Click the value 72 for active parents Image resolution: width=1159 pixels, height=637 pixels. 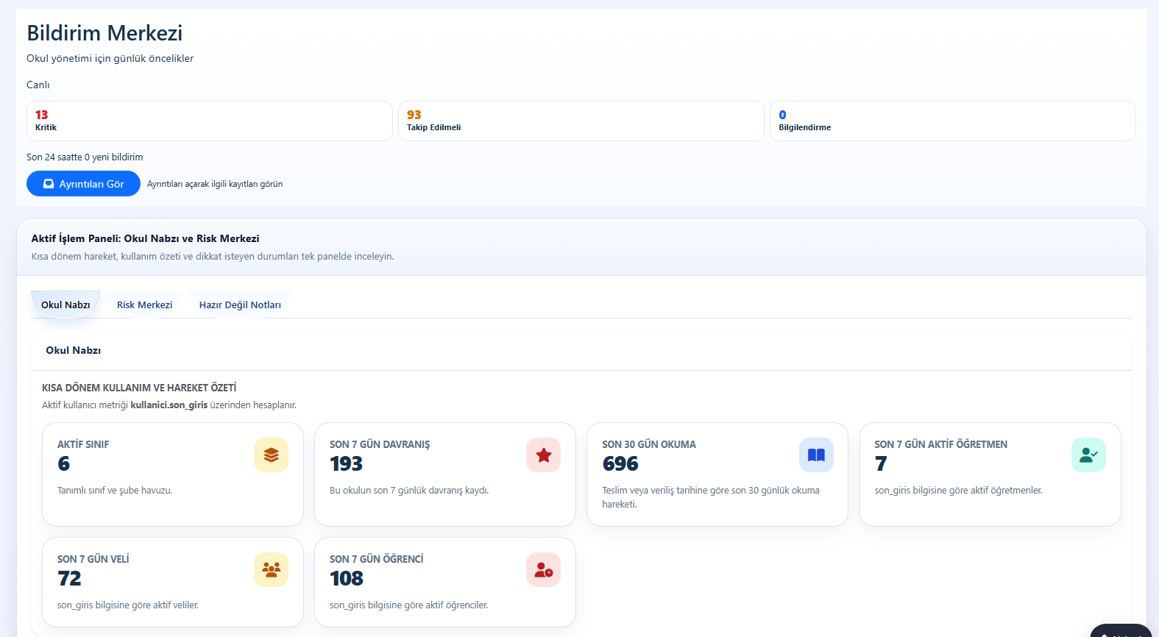[70, 578]
